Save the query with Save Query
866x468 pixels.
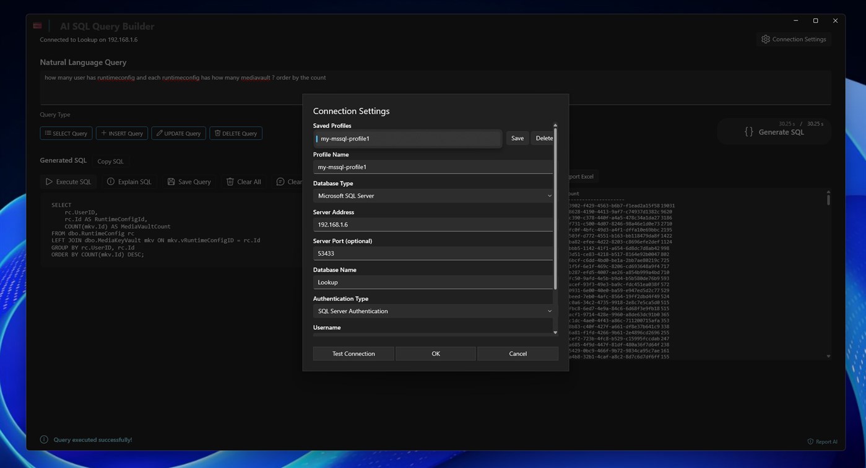[189, 182]
